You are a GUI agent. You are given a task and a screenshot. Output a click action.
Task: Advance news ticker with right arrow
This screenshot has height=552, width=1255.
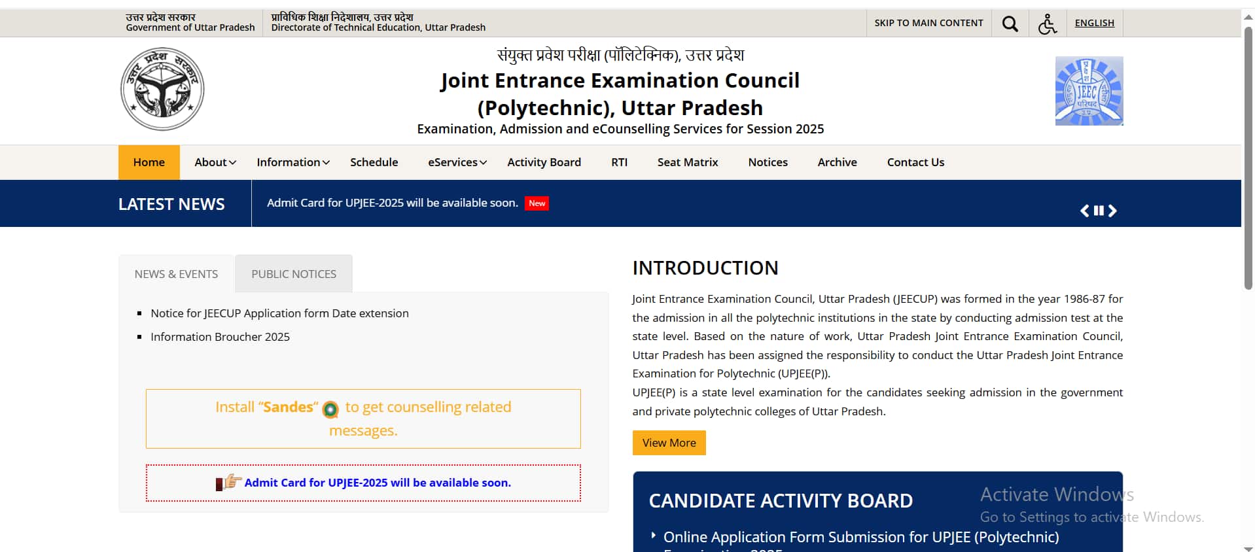1112,211
